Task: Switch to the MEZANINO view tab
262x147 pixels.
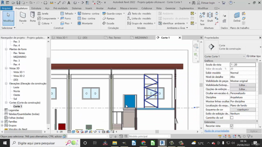Action: coord(141,38)
